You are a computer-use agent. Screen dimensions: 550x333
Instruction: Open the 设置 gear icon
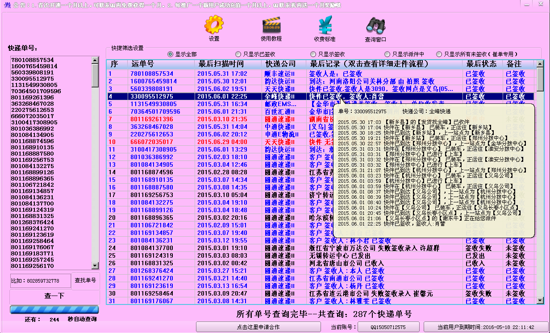pos(214,25)
